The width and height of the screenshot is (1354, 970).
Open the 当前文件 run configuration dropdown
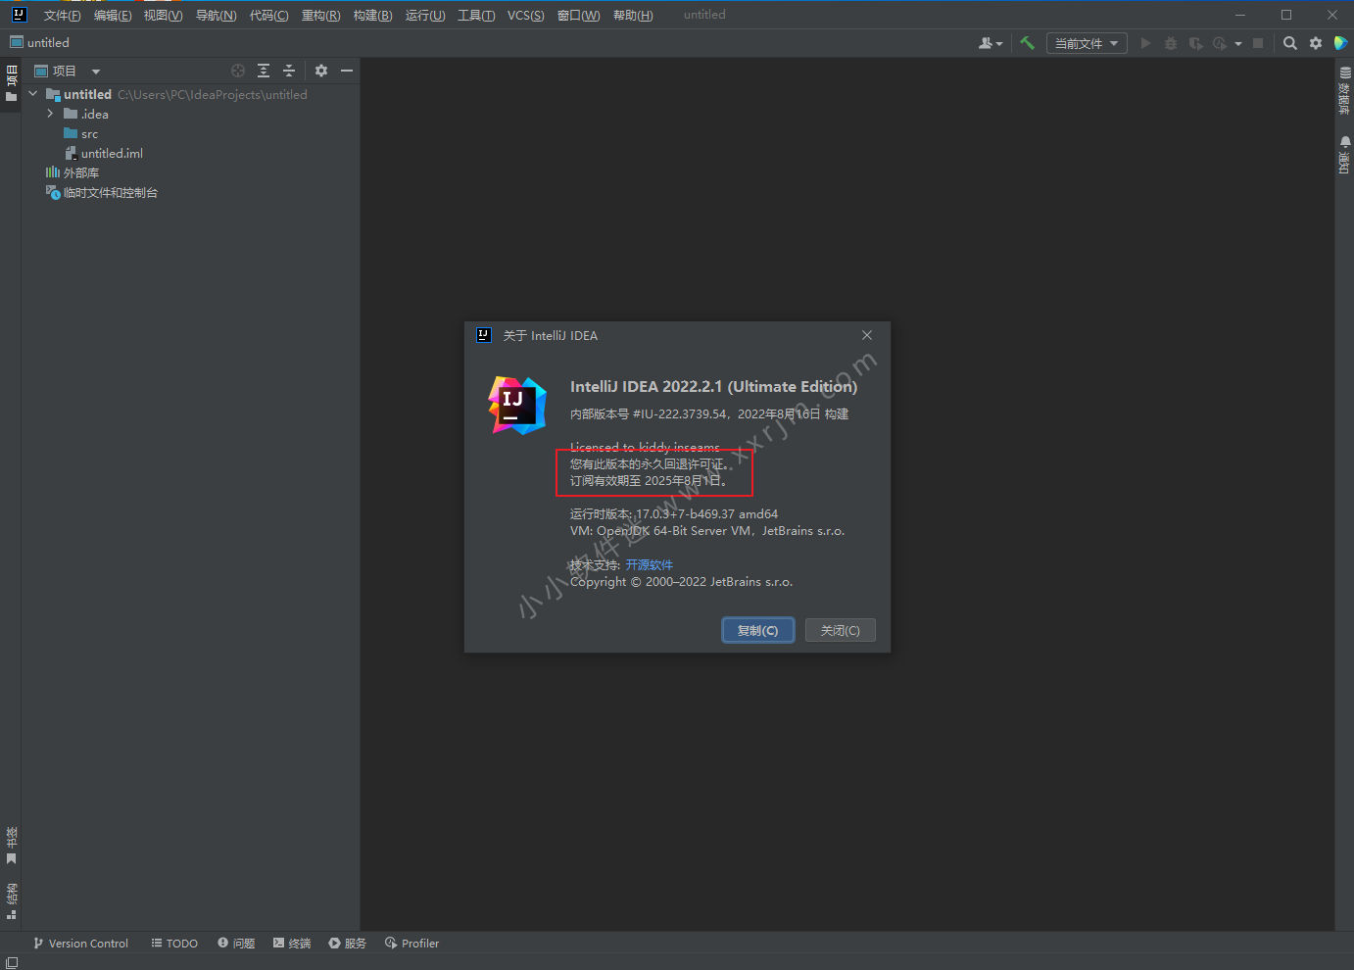(x=1087, y=43)
